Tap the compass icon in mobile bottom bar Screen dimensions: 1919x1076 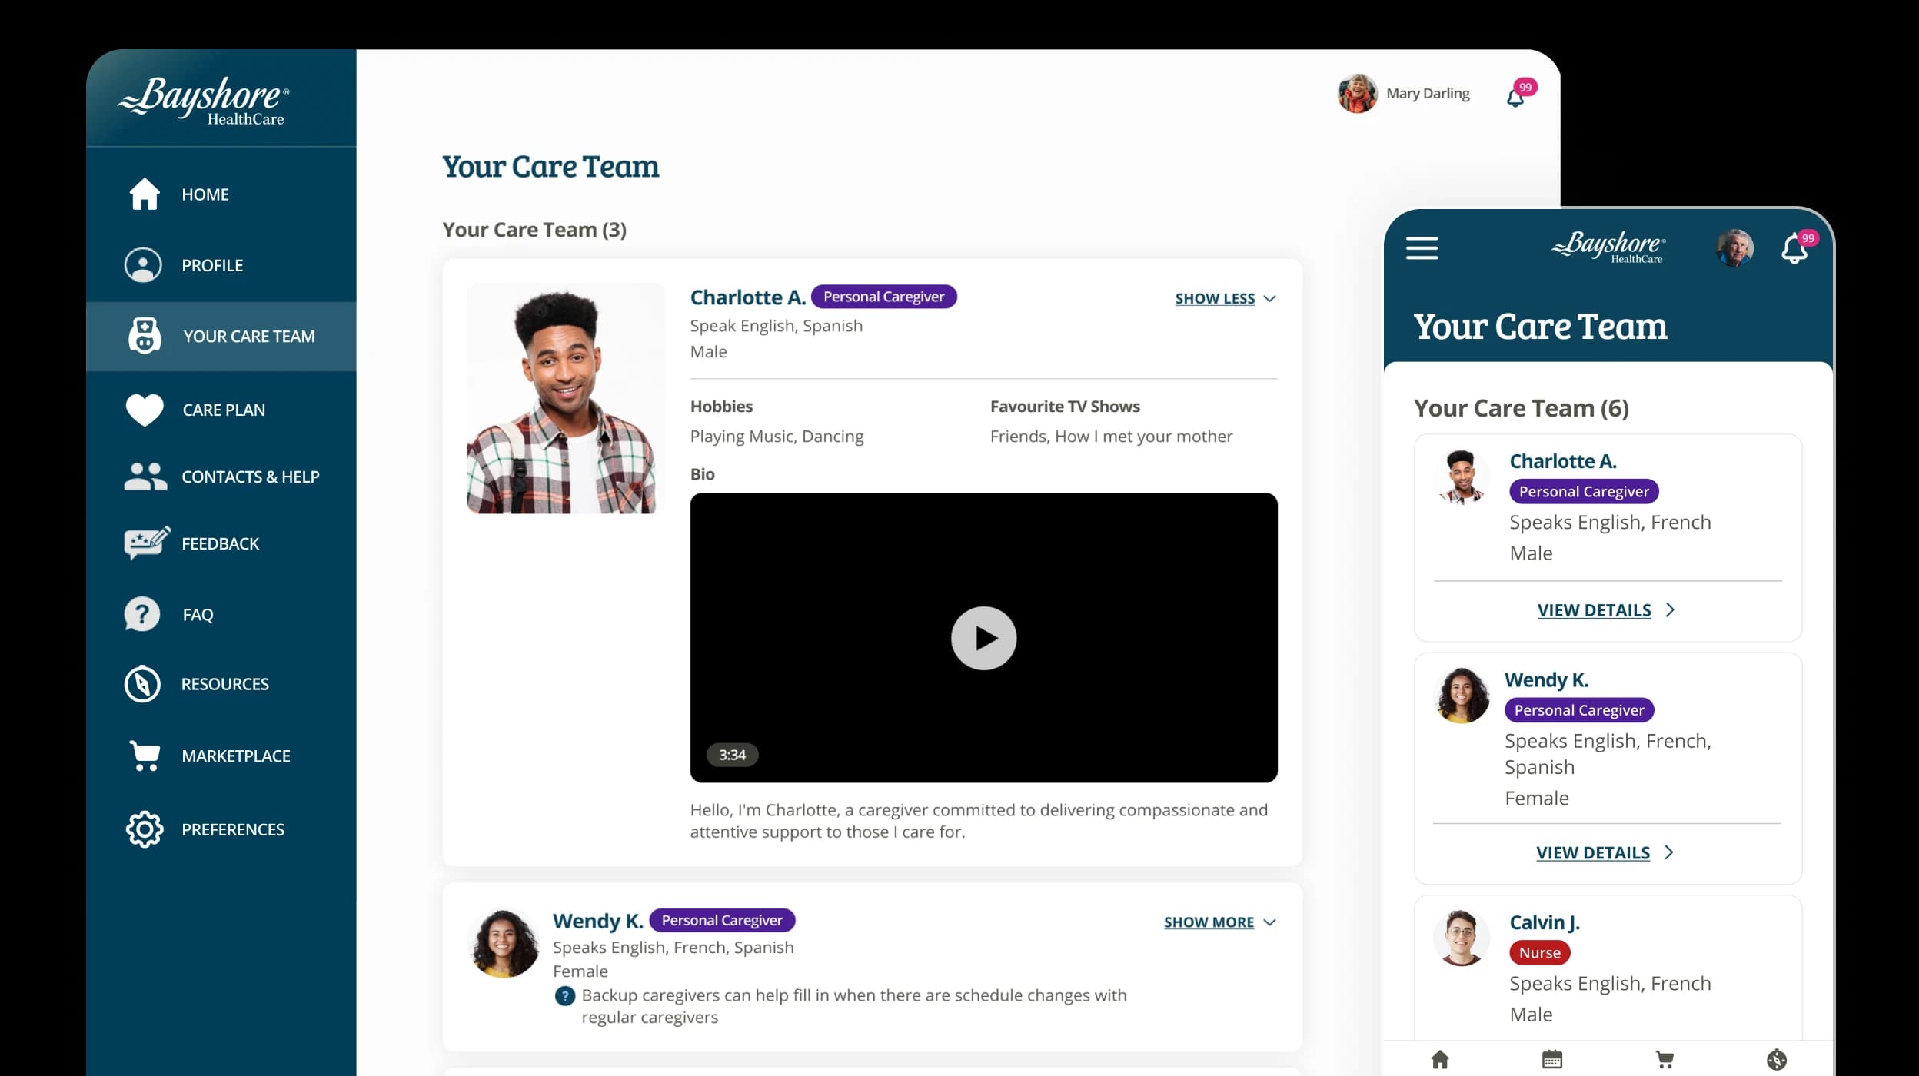pyautogui.click(x=1777, y=1060)
